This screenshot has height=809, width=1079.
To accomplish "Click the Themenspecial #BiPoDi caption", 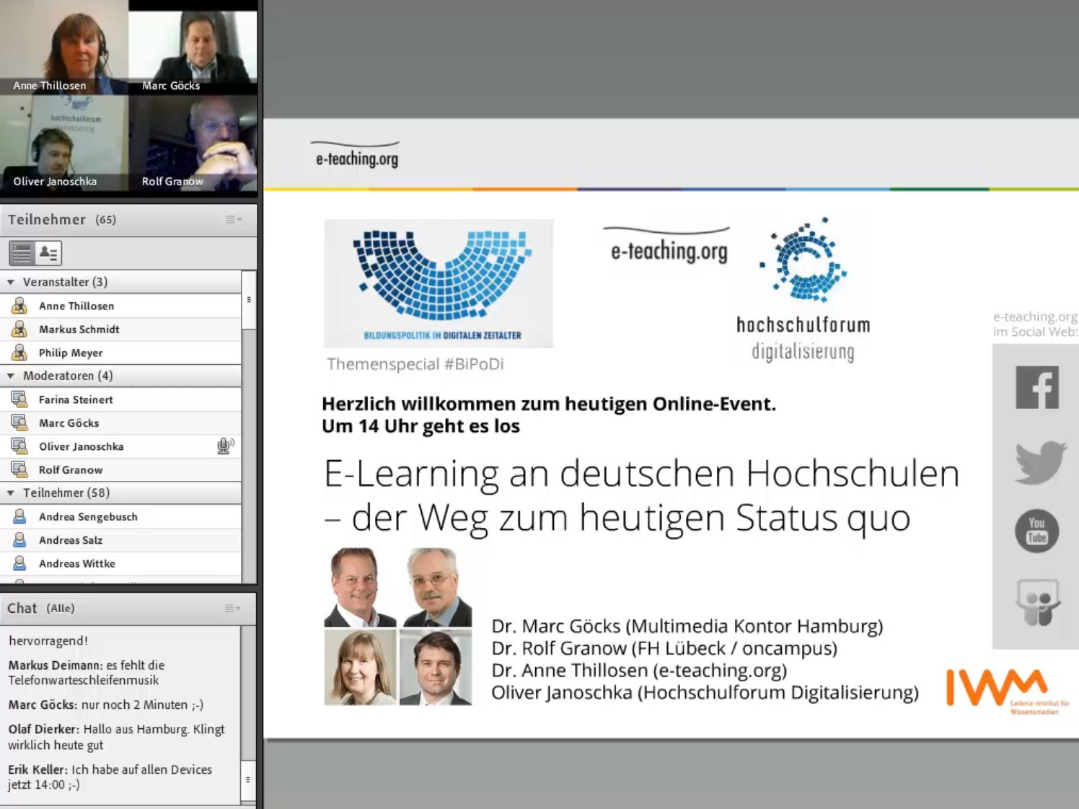I will coord(415,364).
